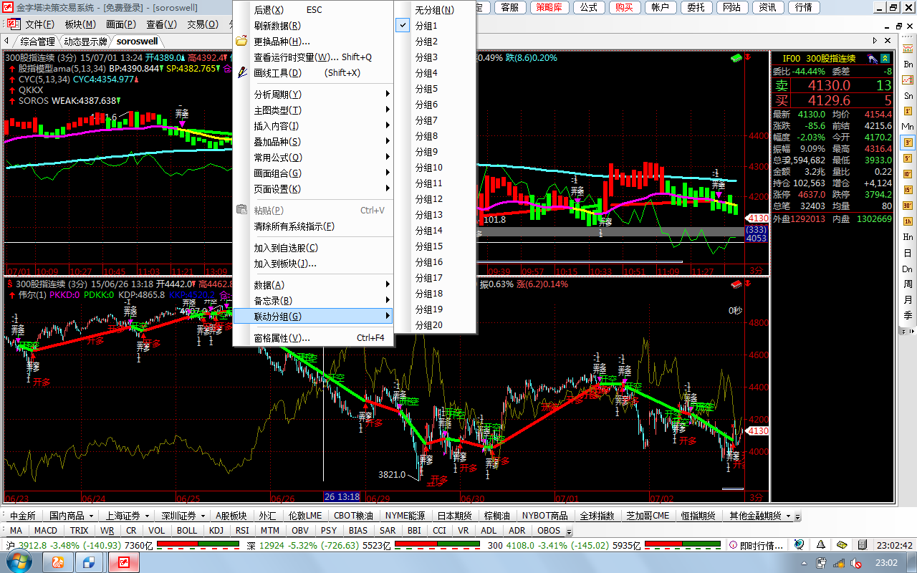Open 窗格属性(V)... menu entry

[313, 338]
